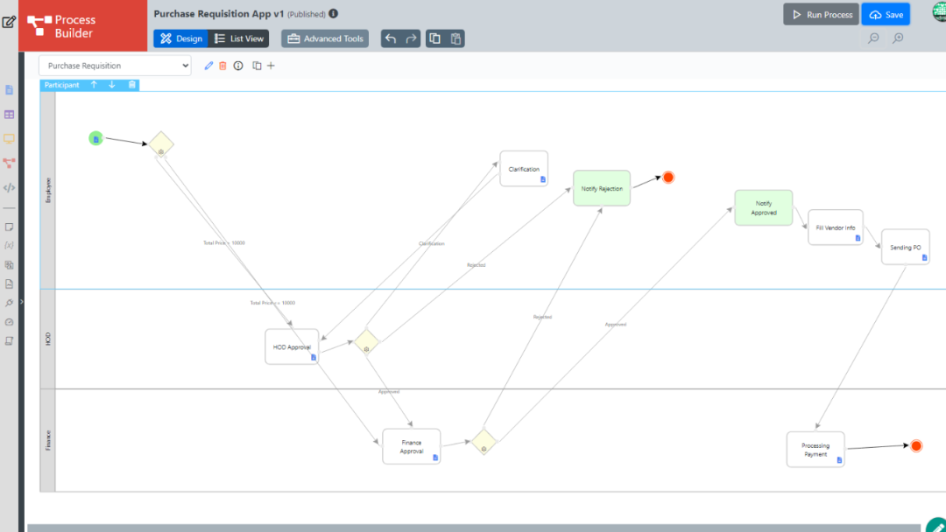Open the form builder sidebar icon
The height and width of the screenshot is (532, 946).
(x=9, y=90)
